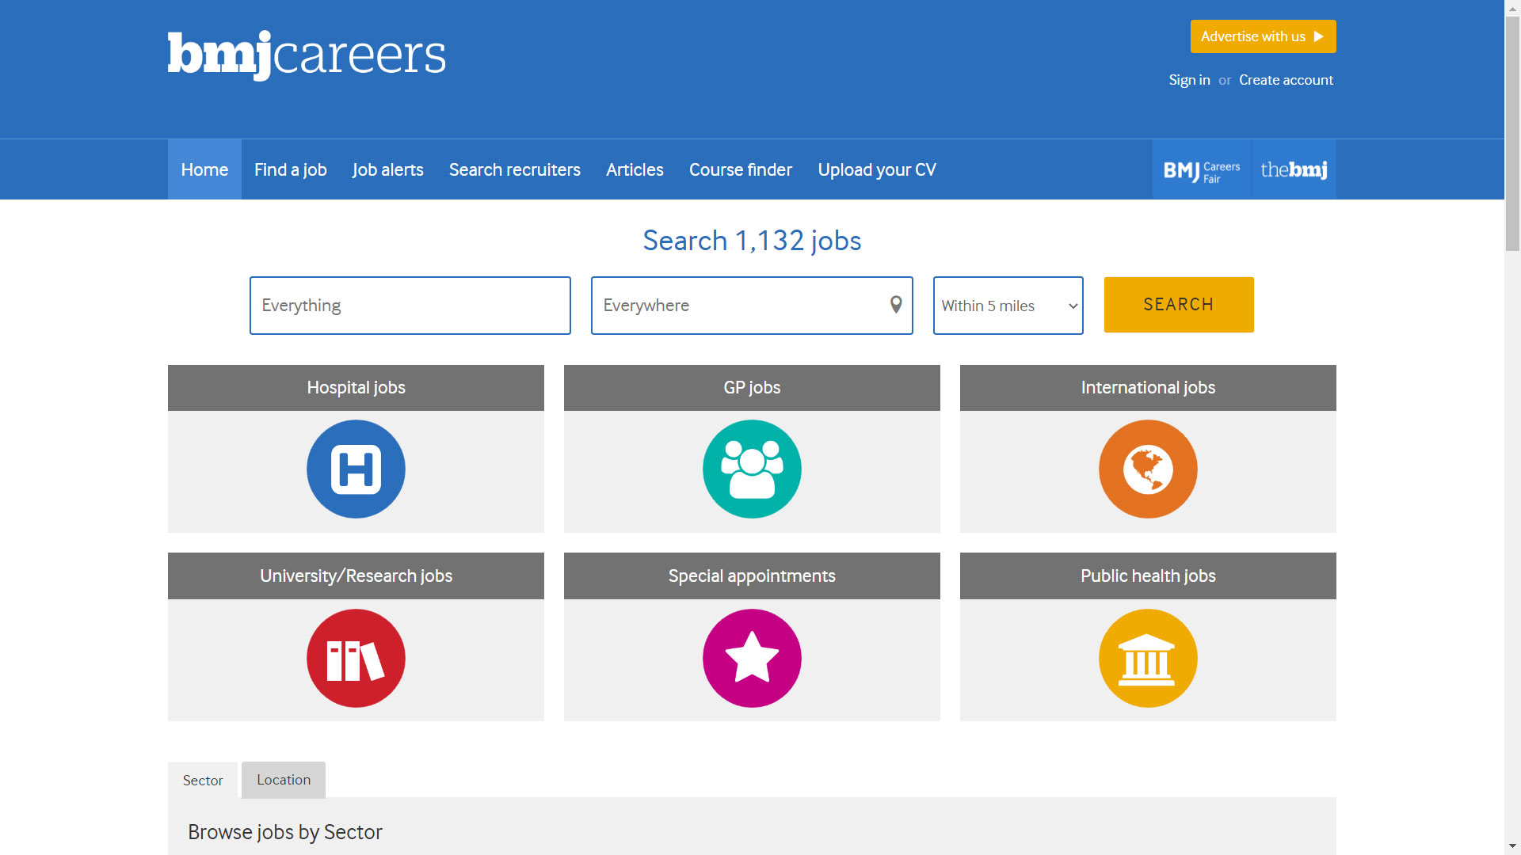1521x855 pixels.
Task: Open the Articles nav item
Action: click(635, 170)
